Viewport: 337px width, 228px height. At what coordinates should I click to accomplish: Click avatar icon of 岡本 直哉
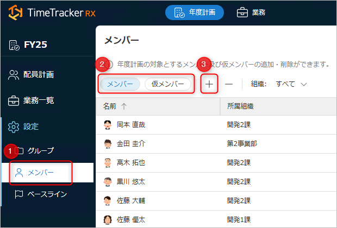point(107,124)
